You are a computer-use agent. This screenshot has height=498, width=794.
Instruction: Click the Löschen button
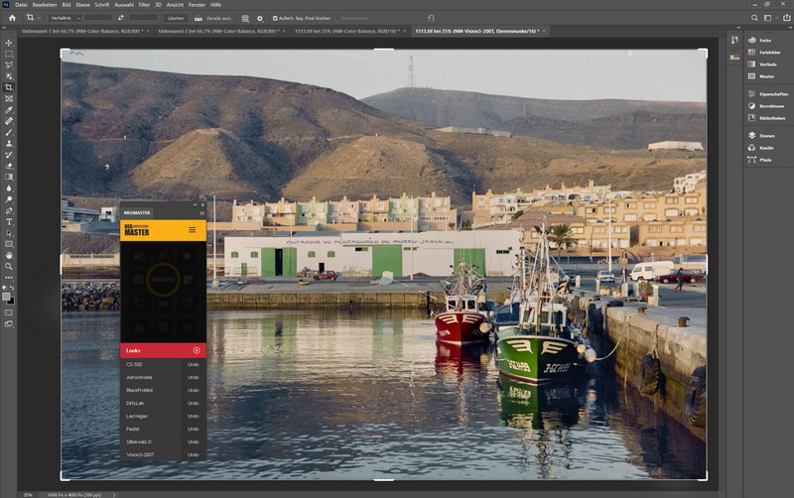pyautogui.click(x=175, y=18)
